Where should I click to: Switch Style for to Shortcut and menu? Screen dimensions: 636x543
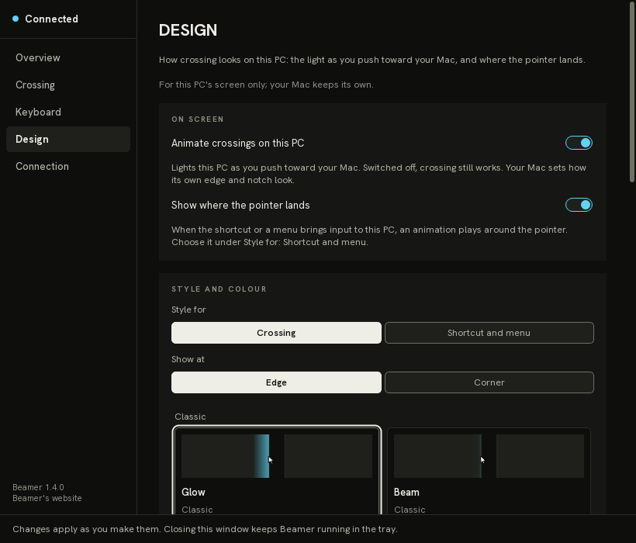coord(489,333)
